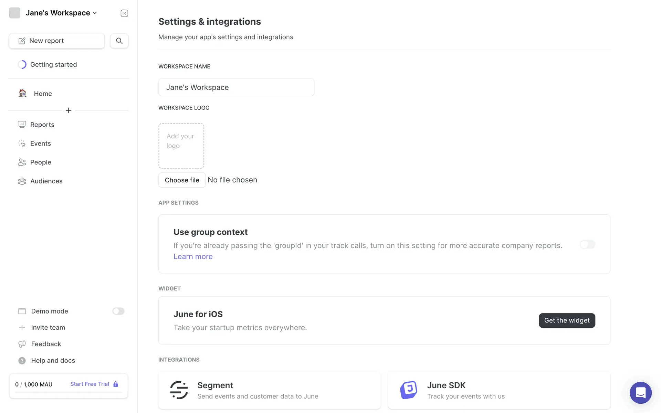Click the Get the widget button
This screenshot has width=661, height=413.
(567, 320)
